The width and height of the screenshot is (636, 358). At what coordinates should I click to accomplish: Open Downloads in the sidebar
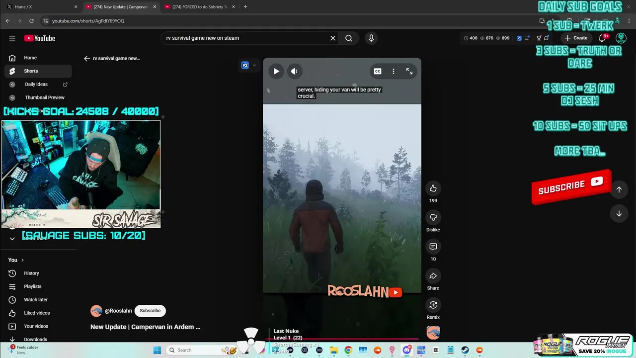[x=38, y=339]
